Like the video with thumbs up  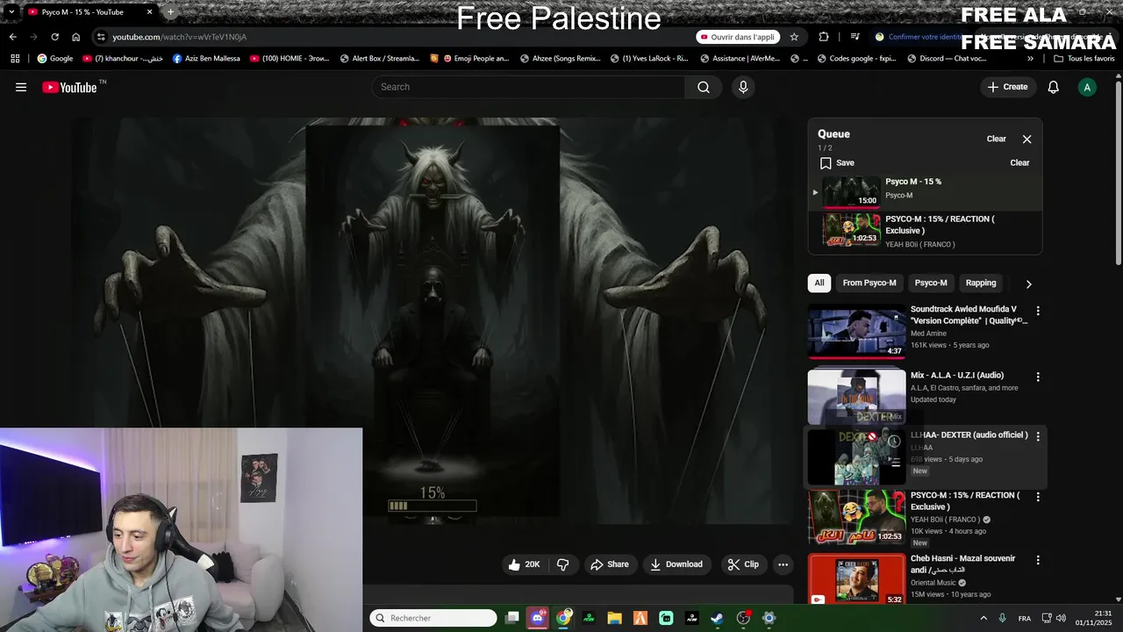(x=524, y=564)
